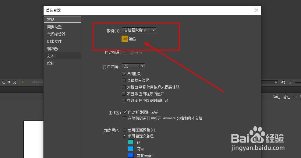Image resolution: width=301 pixels, height=158 pixels.
Task: Click the reset timeline zoom icon
Action: coord(283,83)
